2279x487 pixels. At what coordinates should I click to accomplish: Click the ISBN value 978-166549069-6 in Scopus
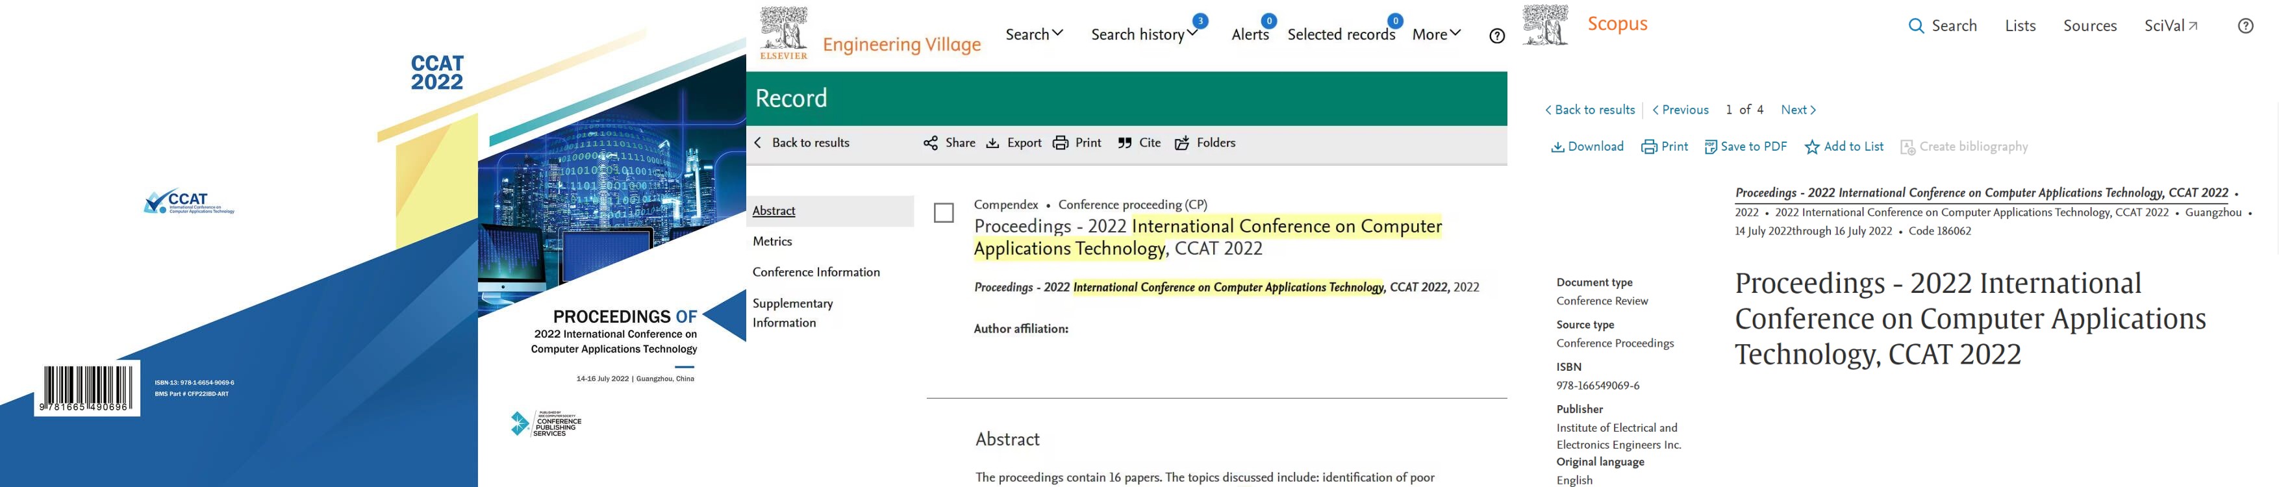coord(1598,385)
